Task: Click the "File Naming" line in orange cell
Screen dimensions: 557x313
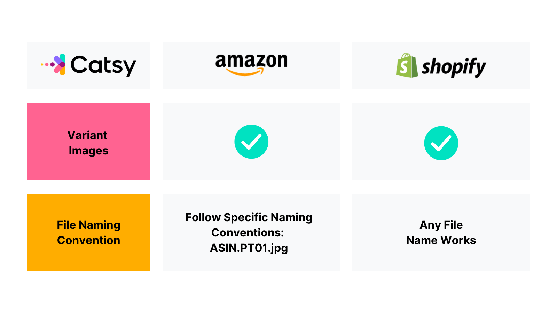Action: 88,225
